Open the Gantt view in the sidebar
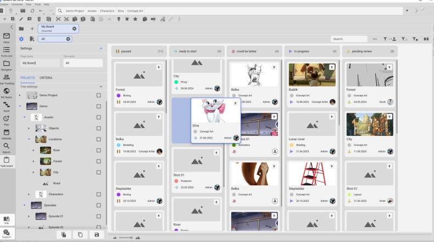The image size is (434, 242). pos(7,106)
